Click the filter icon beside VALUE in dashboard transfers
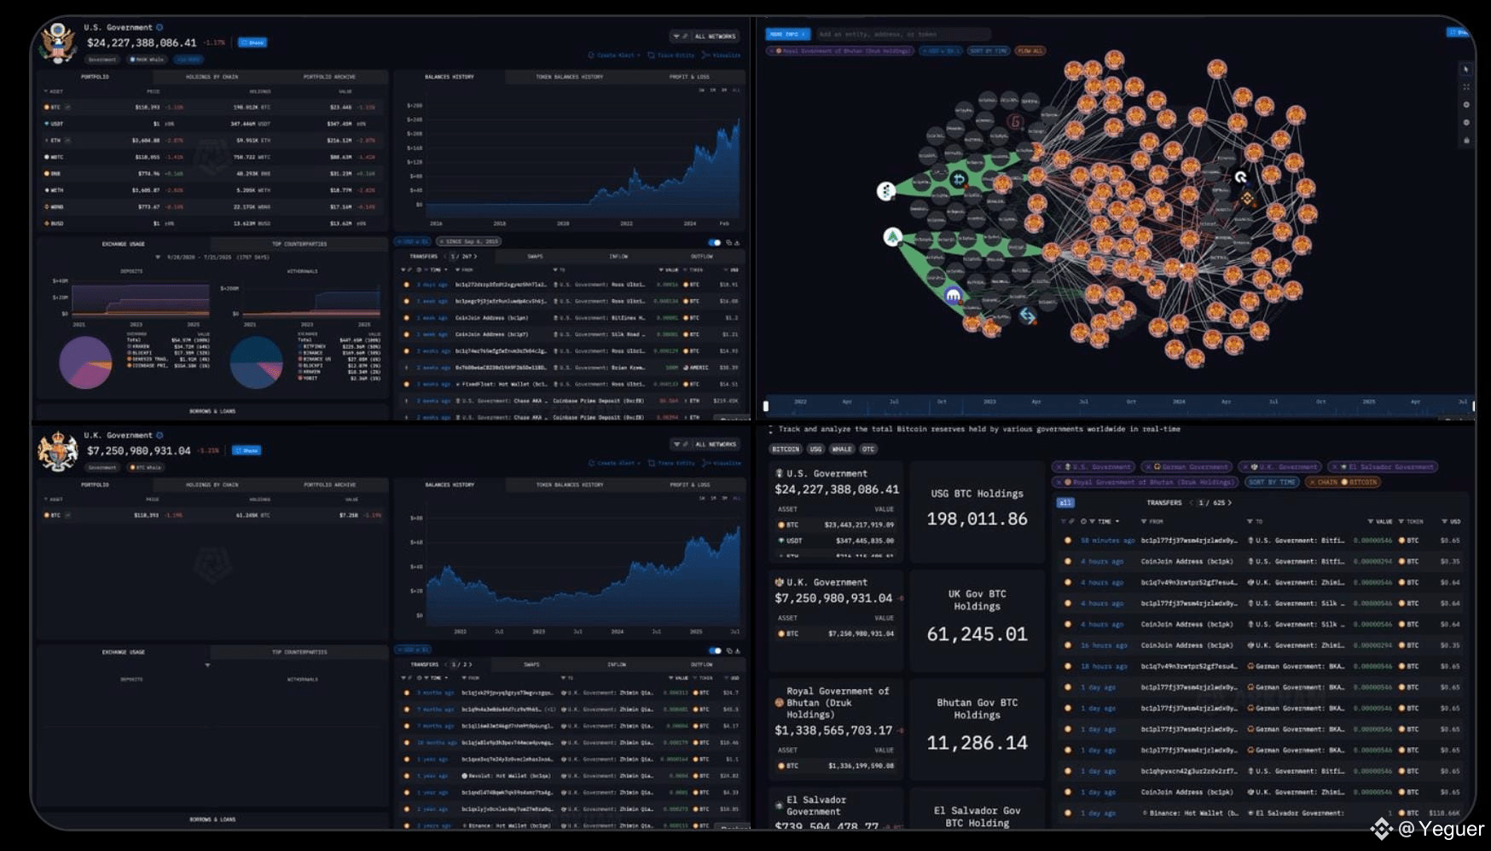Viewport: 1491px width, 851px height. (1371, 521)
